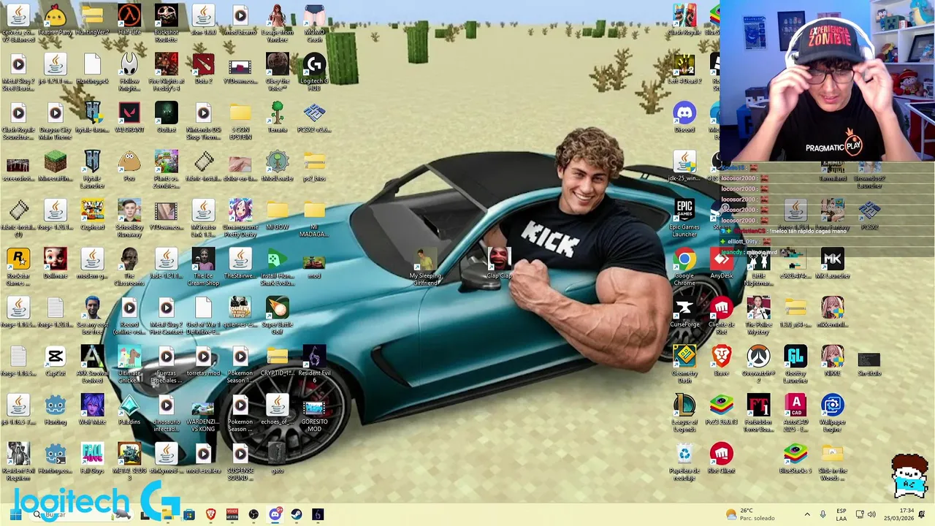Open OBS Studio from the taskbar
Viewport: 935px width, 526px height.
253,514
